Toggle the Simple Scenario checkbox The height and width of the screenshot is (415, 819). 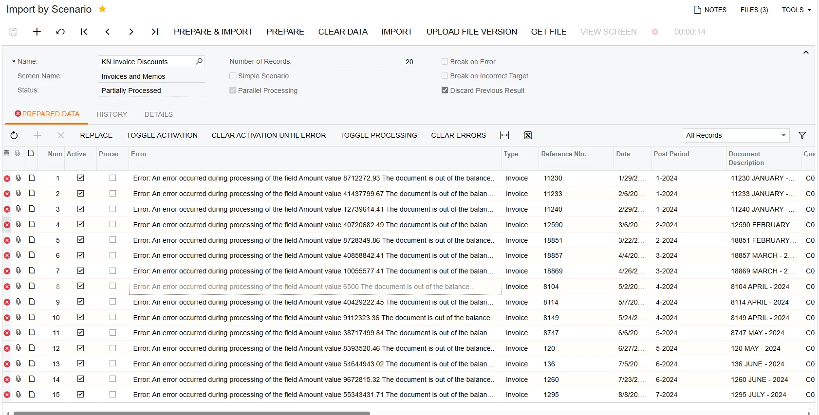pos(233,76)
